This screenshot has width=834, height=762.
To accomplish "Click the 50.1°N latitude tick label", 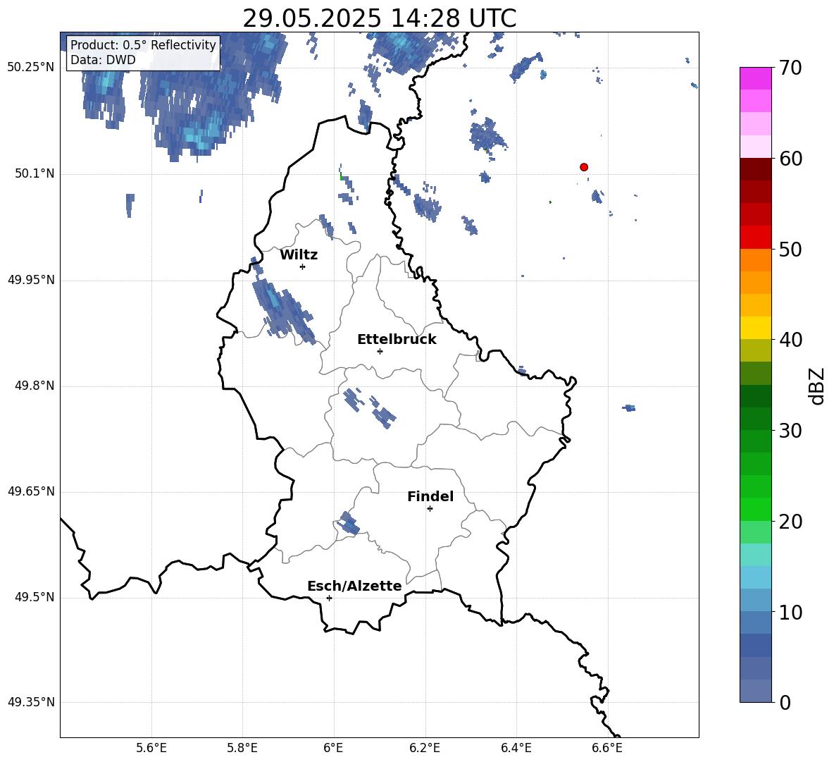I will 35,173.
